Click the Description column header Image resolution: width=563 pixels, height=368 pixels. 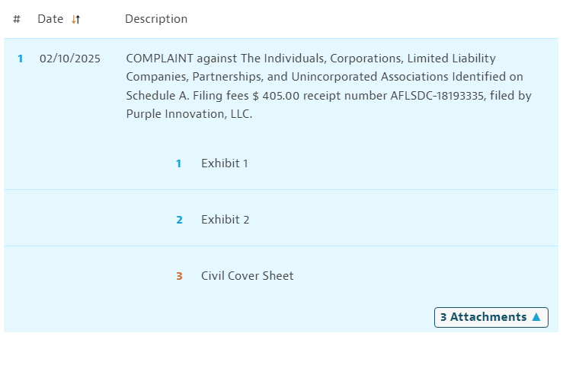tap(155, 19)
